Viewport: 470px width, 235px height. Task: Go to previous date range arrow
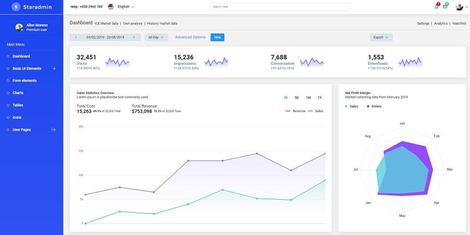76,37
